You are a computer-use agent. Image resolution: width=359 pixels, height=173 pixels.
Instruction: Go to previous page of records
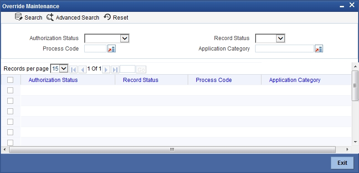[82, 70]
